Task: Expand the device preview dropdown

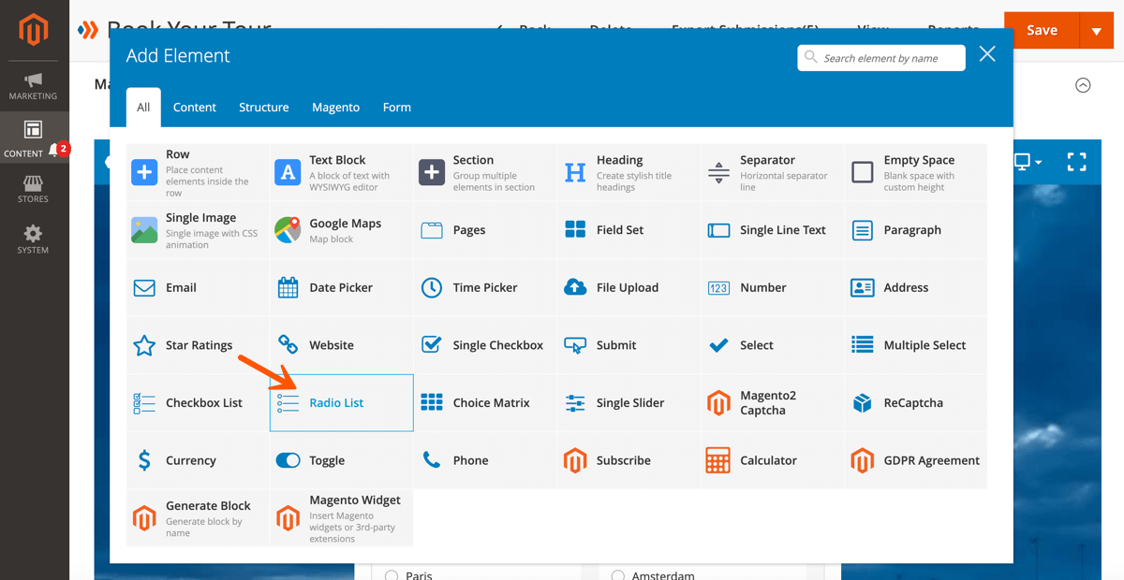Action: tap(1028, 162)
